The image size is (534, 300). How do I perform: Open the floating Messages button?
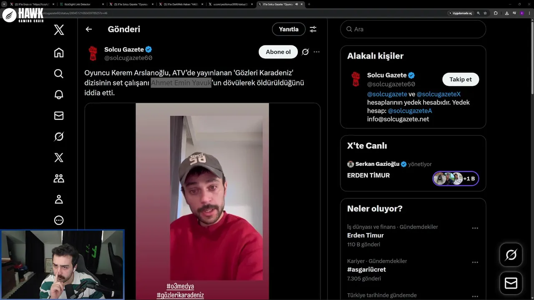511,283
